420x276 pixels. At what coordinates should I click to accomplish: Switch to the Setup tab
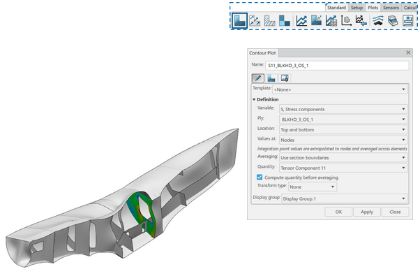pos(357,8)
